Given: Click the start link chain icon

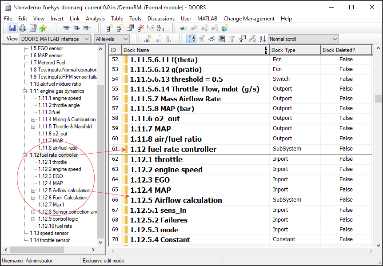Looking at the screenshot, I should click(184, 28).
